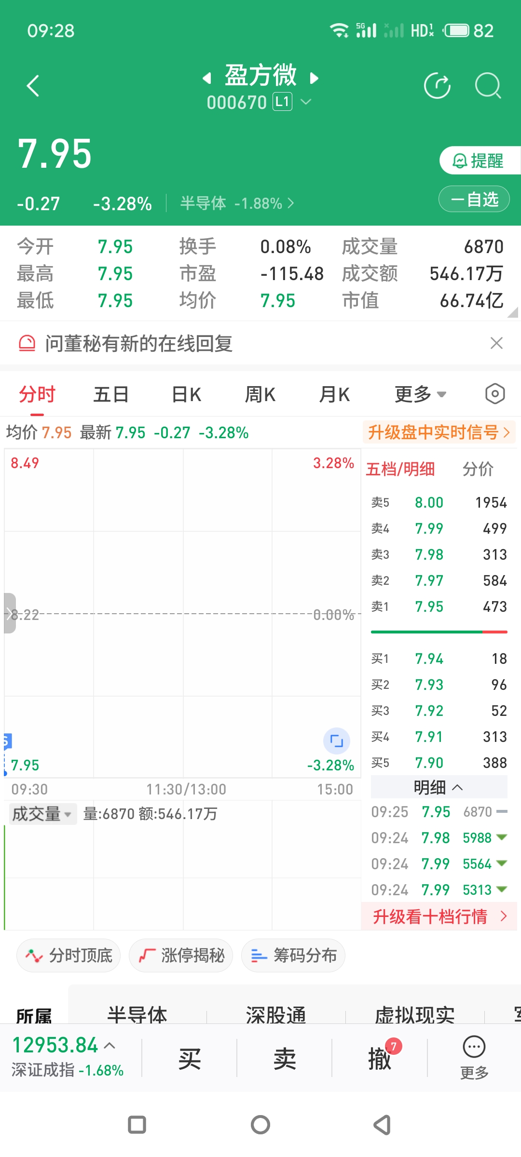521x1157 pixels.
Task: Tap buy/sell ratio green-red bar
Action: [439, 632]
